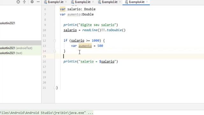Click line number 16 in the gutter
204x115 pixels.
click(44, 62)
